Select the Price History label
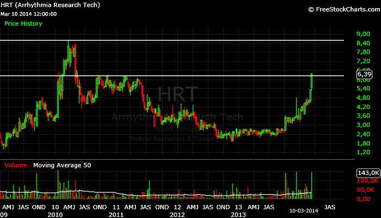This screenshot has height=218, width=381. point(23,23)
